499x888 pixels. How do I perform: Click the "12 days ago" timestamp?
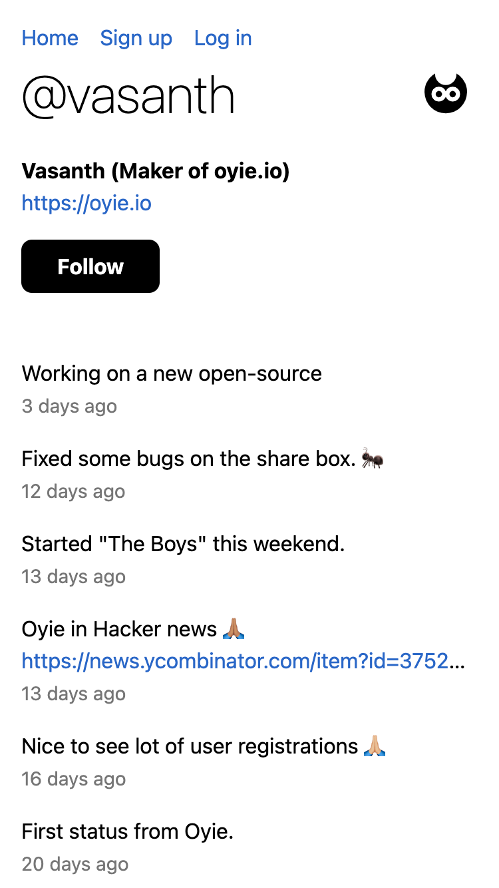[x=73, y=491]
